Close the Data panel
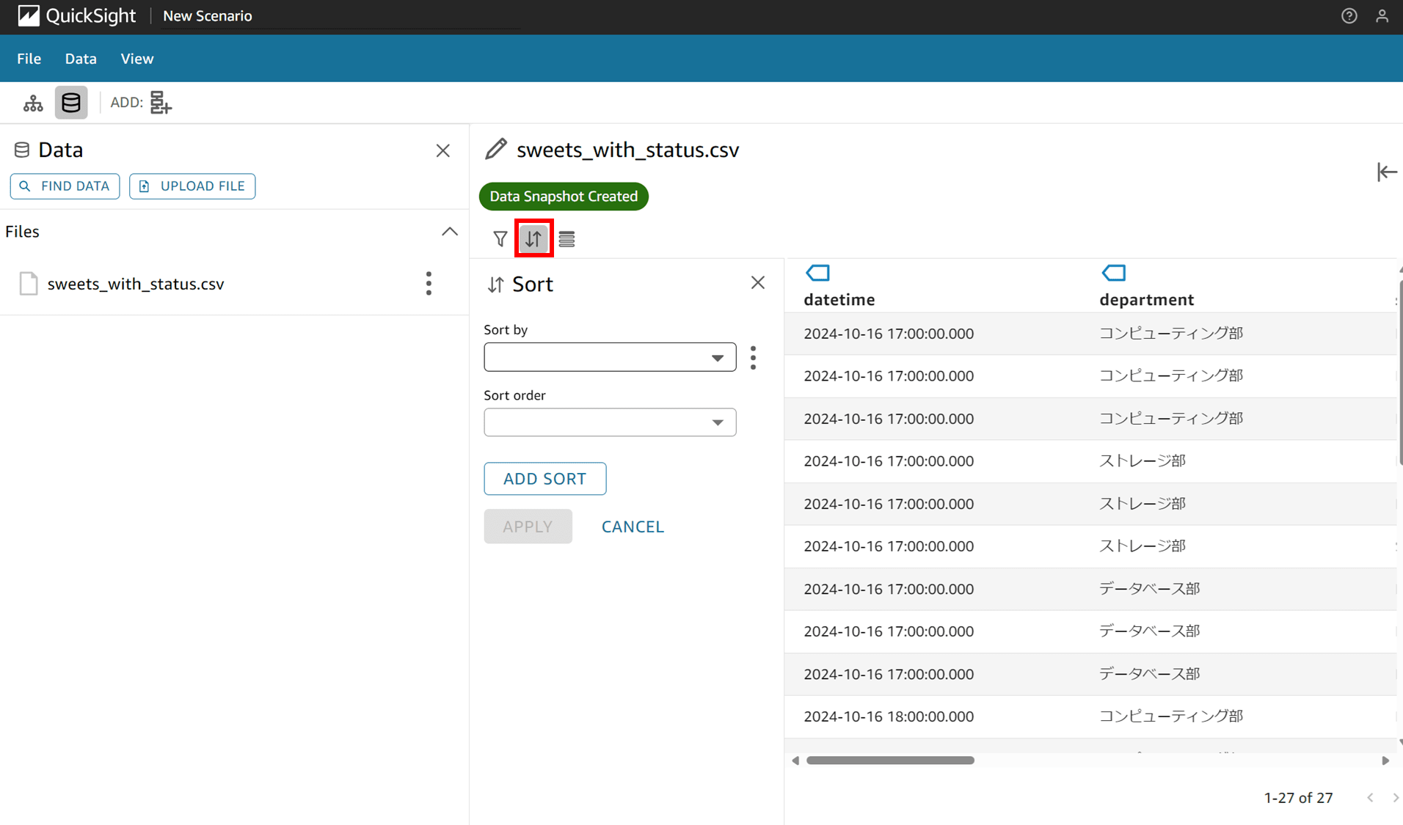This screenshot has width=1403, height=825. pyautogui.click(x=442, y=150)
